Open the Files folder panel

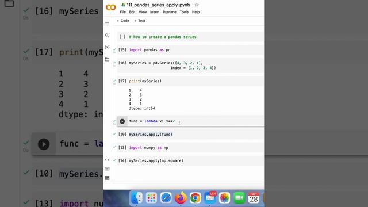tap(107, 59)
